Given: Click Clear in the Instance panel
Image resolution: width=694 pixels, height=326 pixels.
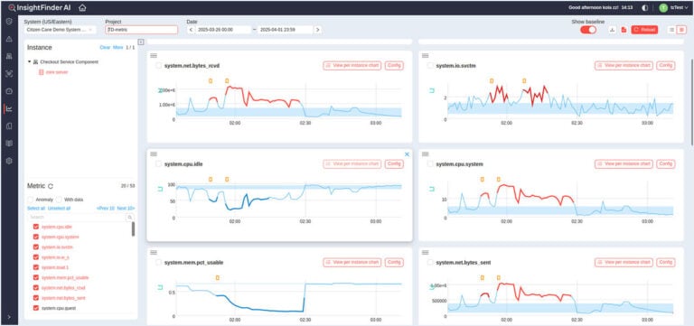Looking at the screenshot, I should [x=105, y=47].
